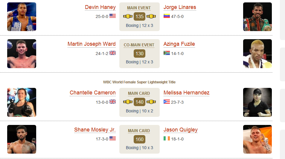
Task: Go to Martin Joseph Ward's profile
Action: pyautogui.click(x=92, y=44)
